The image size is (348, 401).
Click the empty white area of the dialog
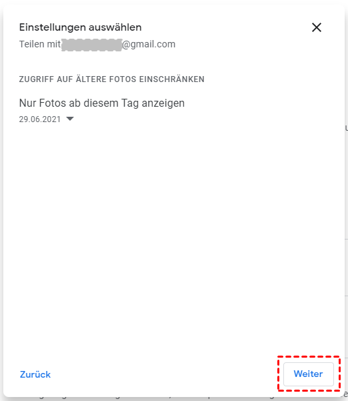[174, 230]
